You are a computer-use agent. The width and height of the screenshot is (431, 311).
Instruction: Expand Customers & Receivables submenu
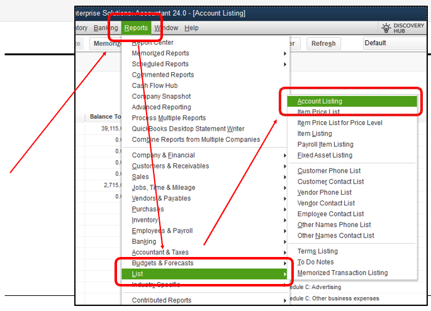click(204, 166)
